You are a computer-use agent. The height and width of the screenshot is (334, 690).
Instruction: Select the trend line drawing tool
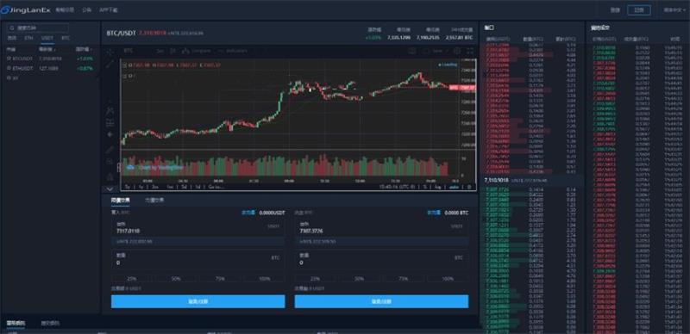[110, 65]
